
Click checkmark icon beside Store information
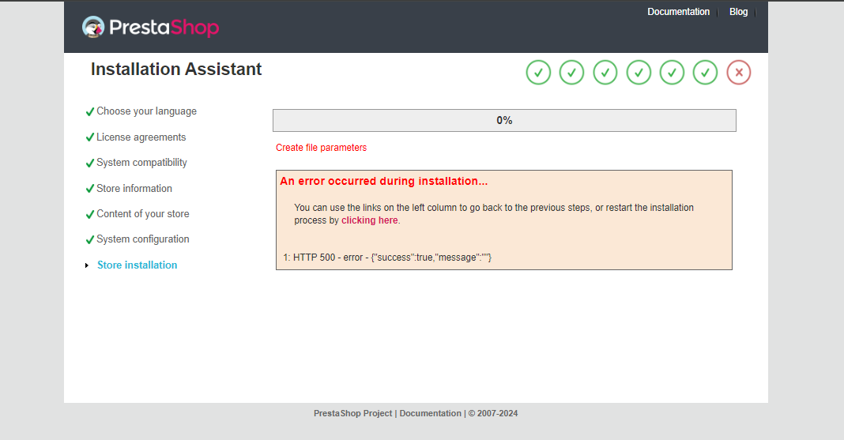click(x=90, y=189)
